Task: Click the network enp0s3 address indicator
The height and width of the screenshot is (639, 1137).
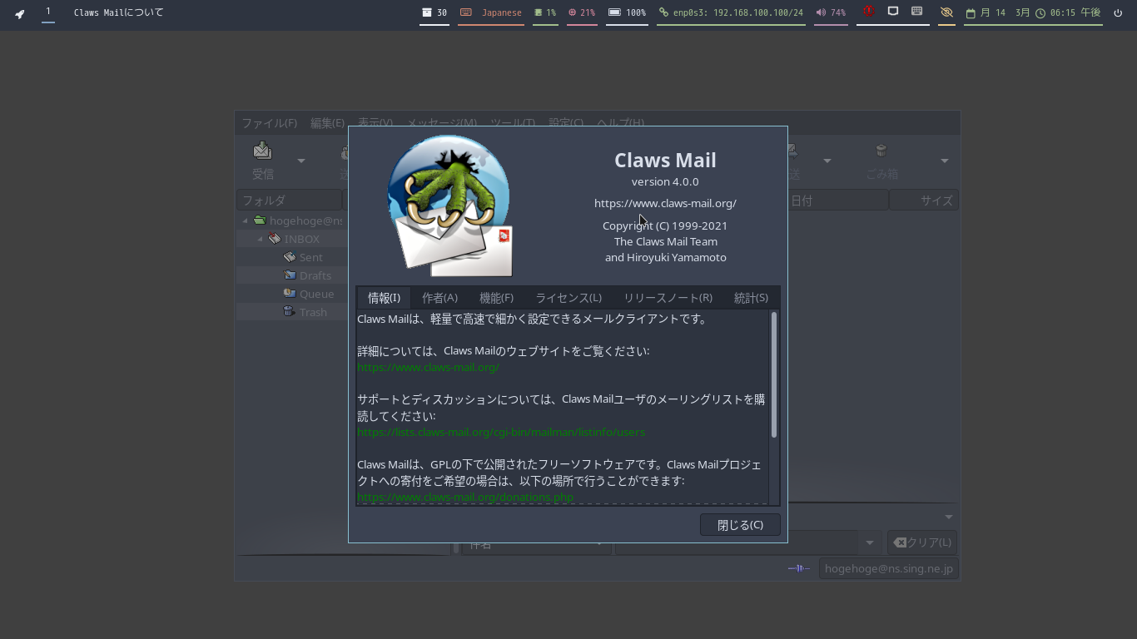Action: [x=731, y=12]
